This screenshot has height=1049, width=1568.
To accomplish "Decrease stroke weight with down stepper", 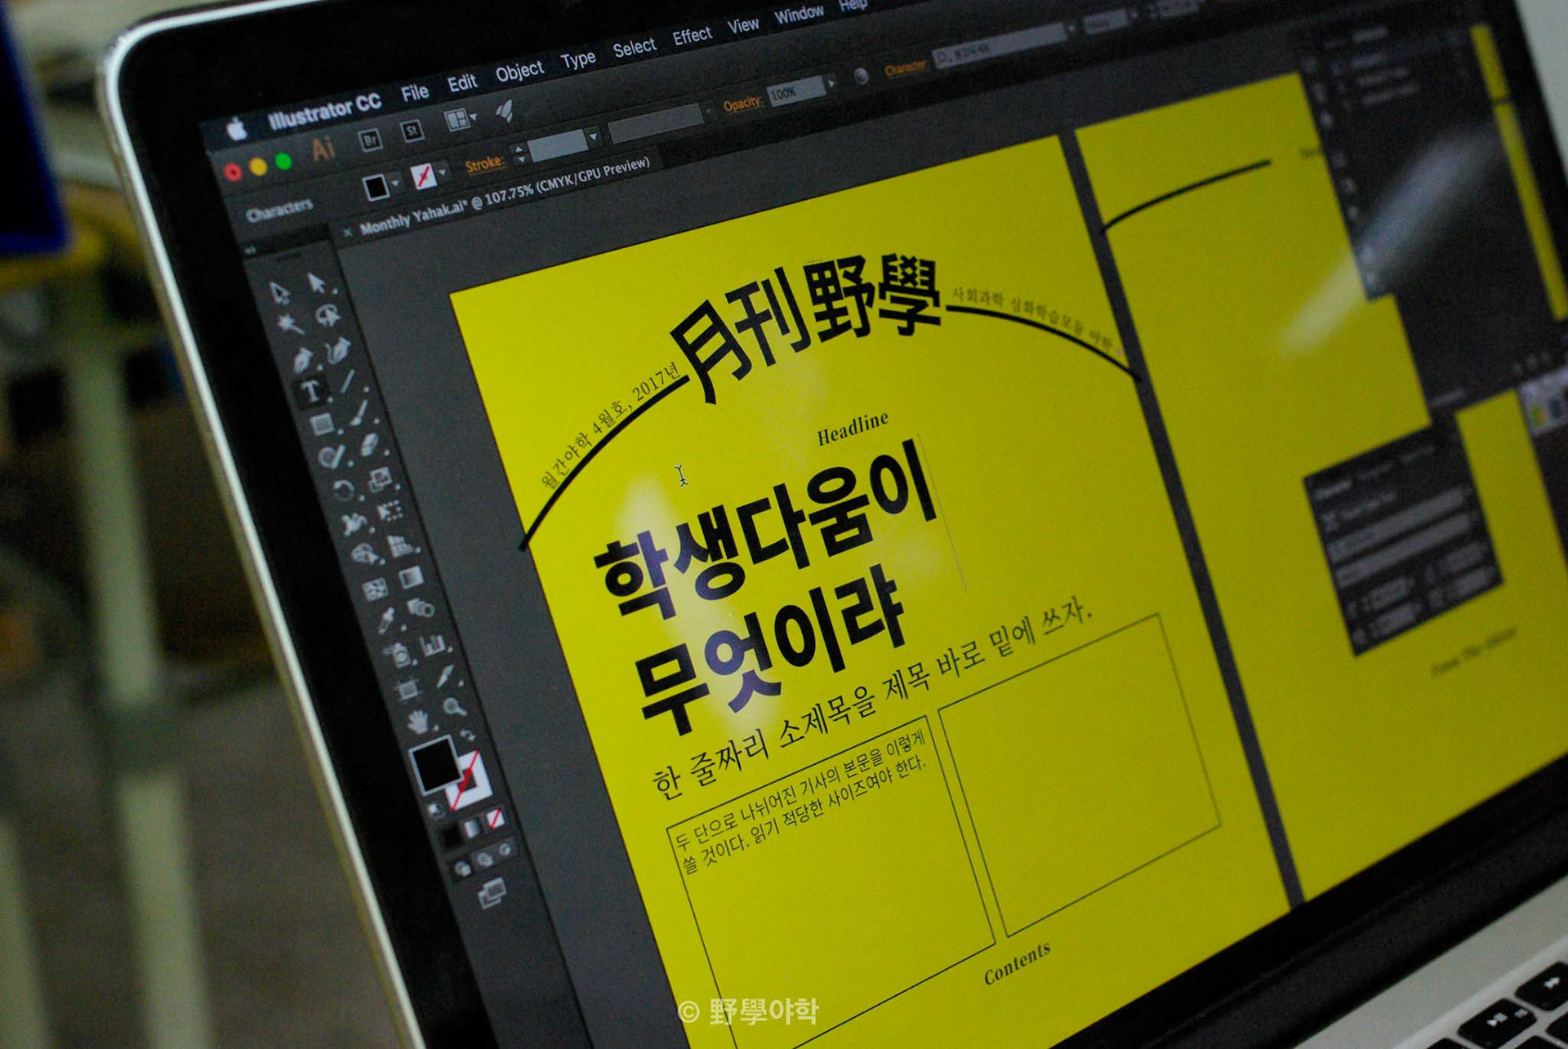I will tap(520, 159).
